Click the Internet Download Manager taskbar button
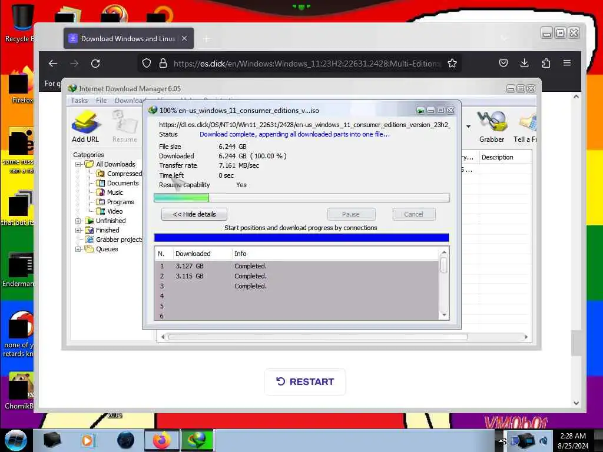The image size is (603, 452). 197,440
